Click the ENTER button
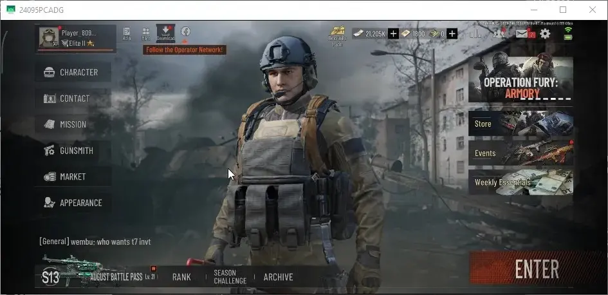608x295 pixels. (537, 268)
